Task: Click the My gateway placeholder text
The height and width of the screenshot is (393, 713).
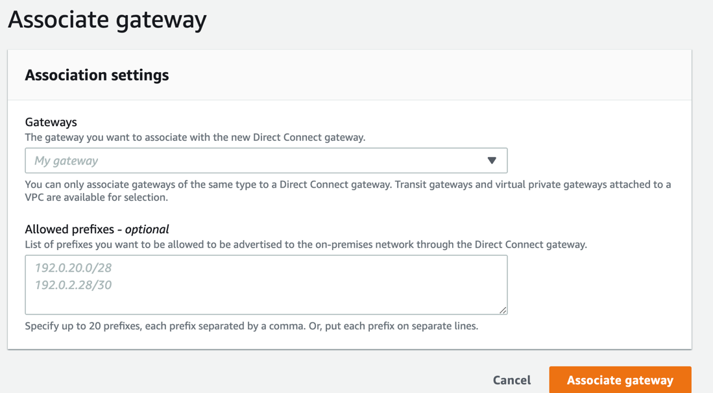Action: coord(66,160)
